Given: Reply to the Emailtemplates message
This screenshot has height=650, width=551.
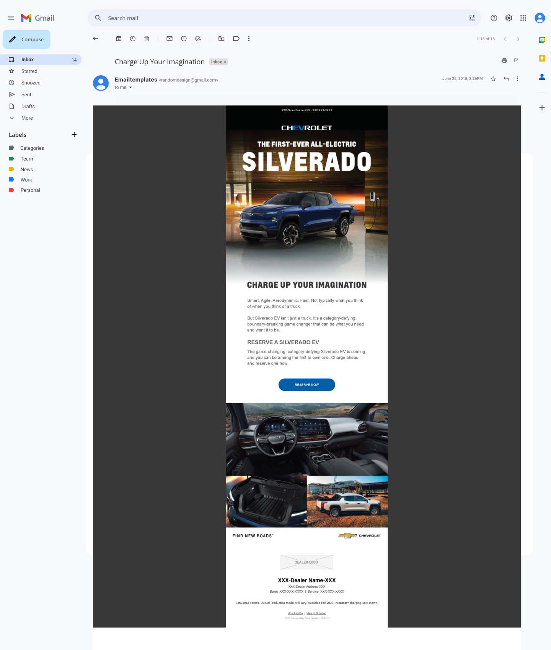Looking at the screenshot, I should click(x=506, y=79).
